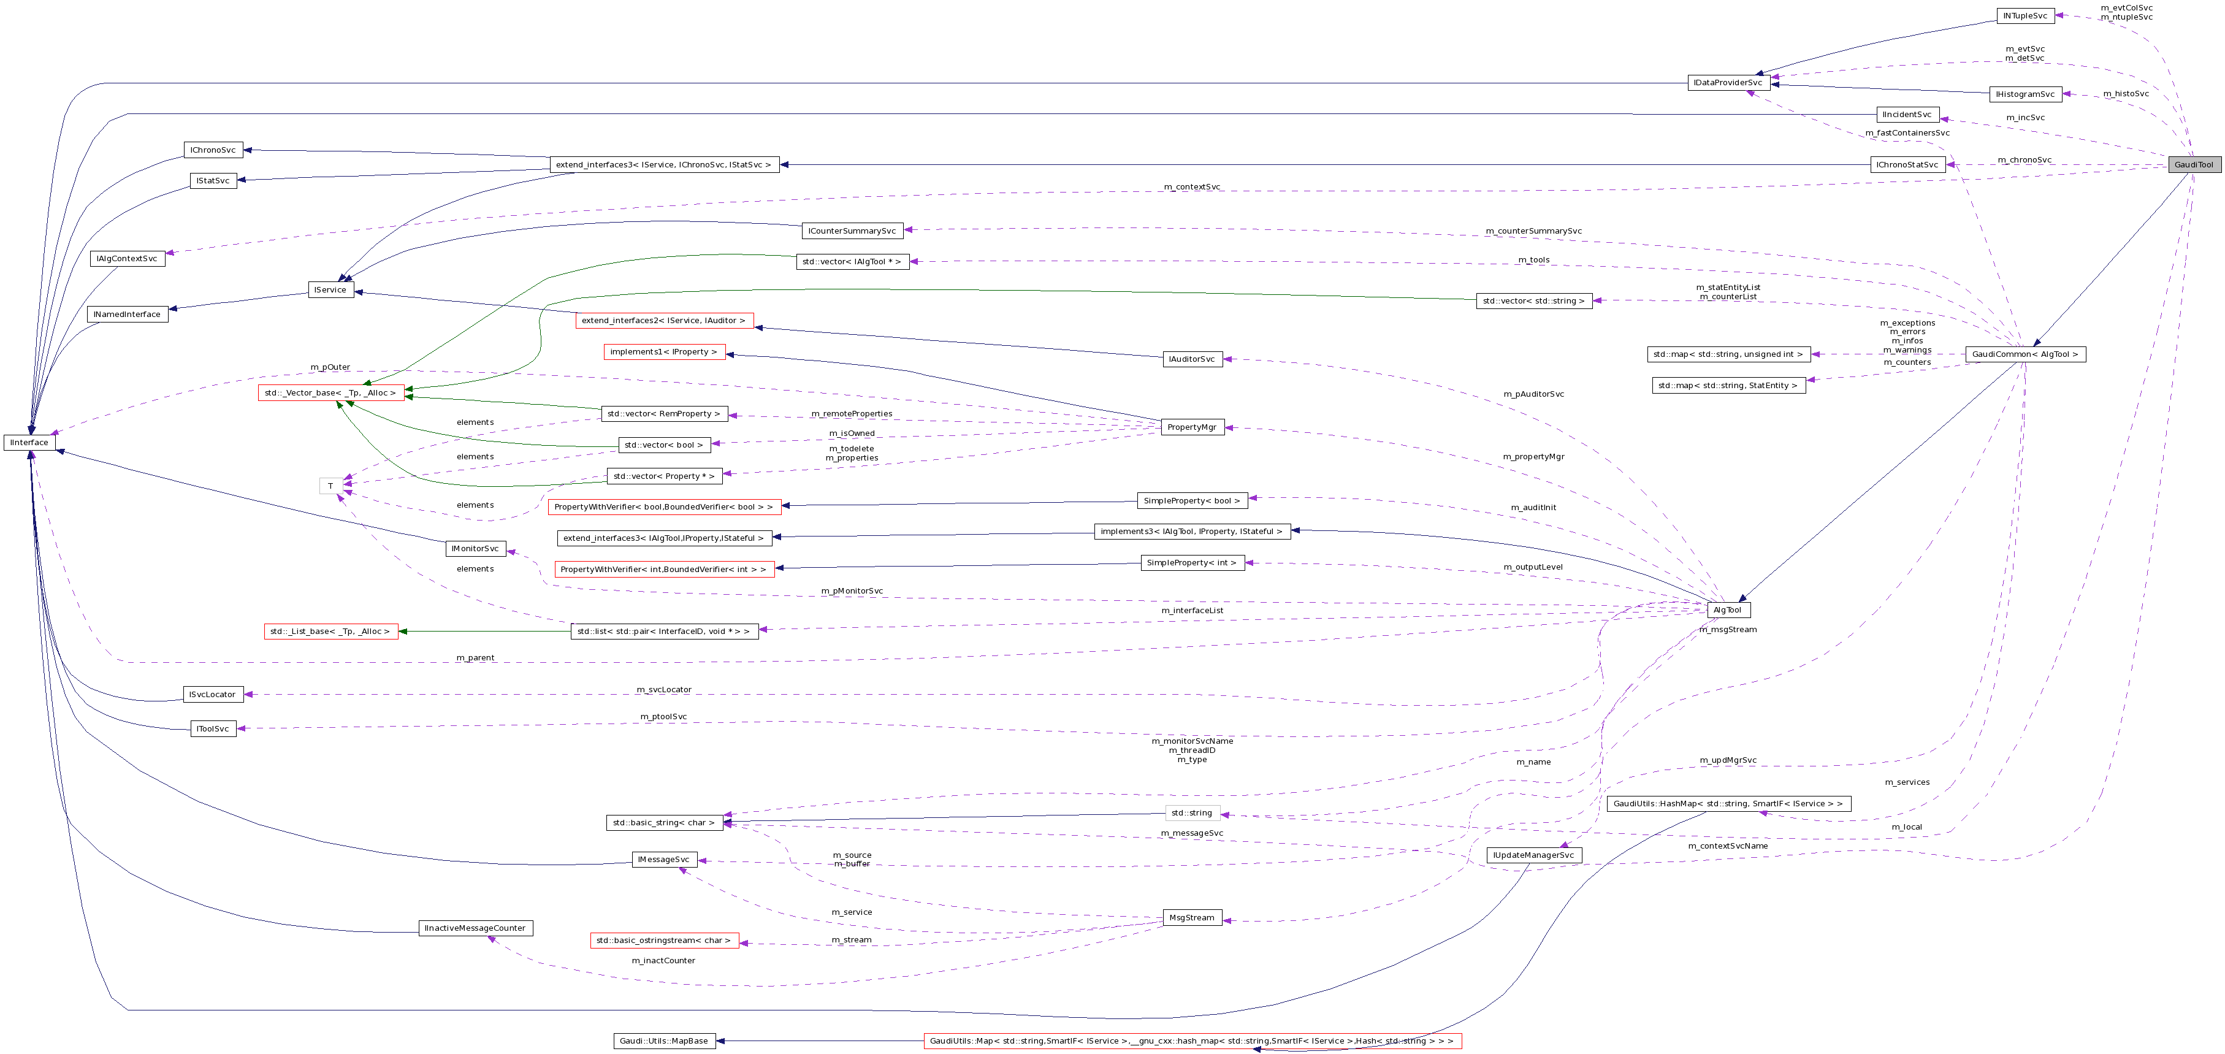Click the IInterface base class node
The image size is (2225, 1054).
[x=28, y=442]
